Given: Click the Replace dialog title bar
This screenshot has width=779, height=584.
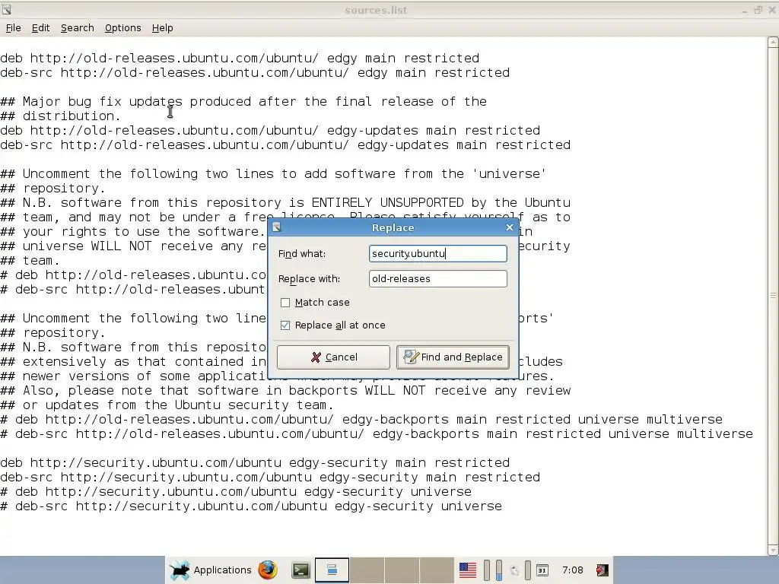Looking at the screenshot, I should coord(393,227).
